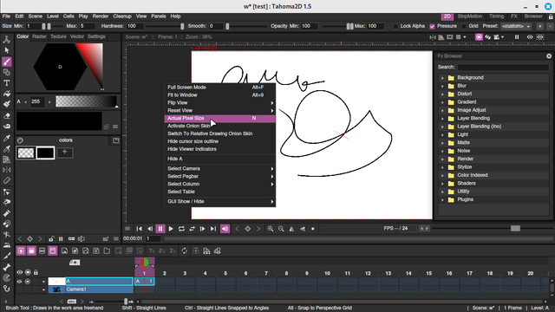Open the Preset custom dropdown
Viewport: 555px width, 312px height.
pyautogui.click(x=516, y=26)
